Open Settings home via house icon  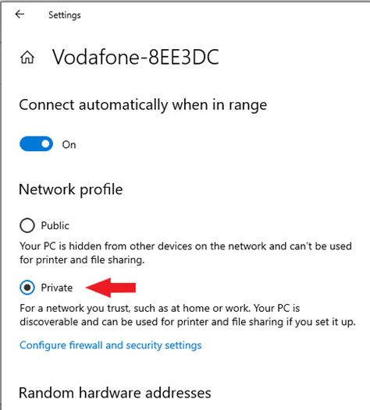click(x=27, y=57)
